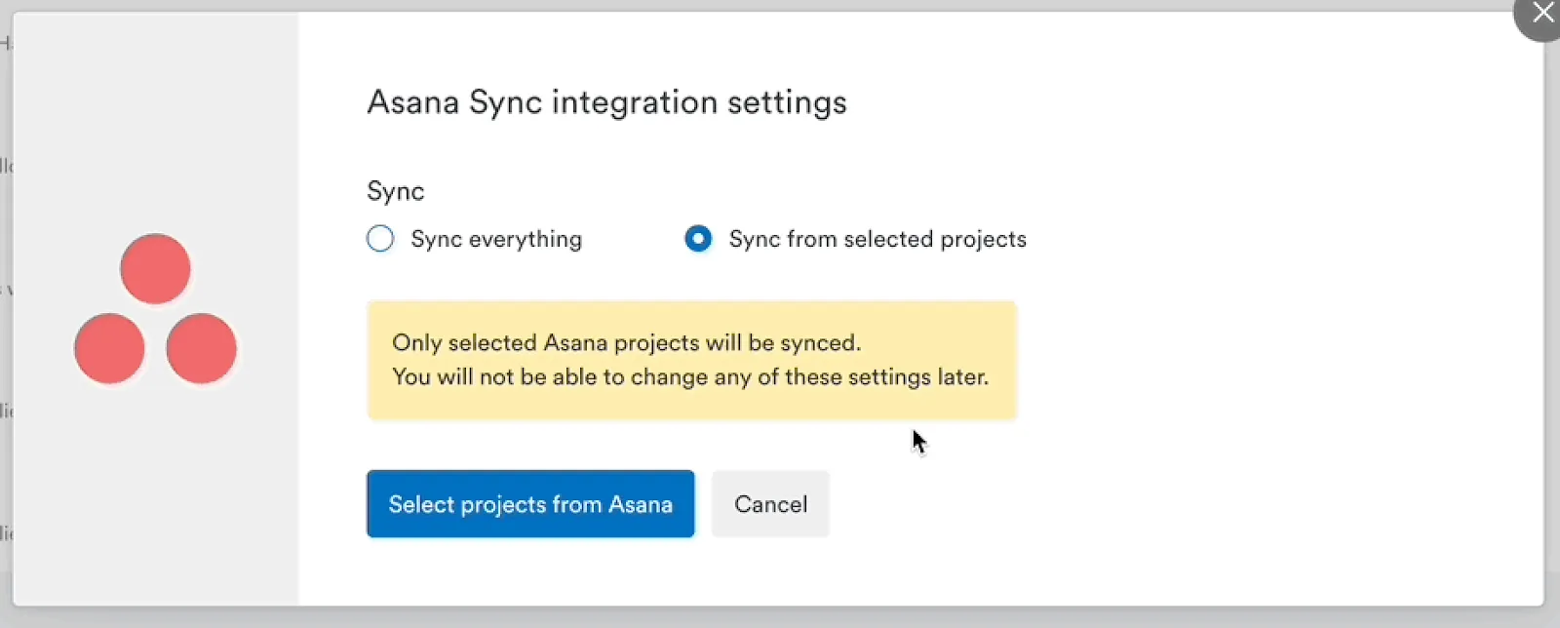Click the "Asana Sync integration settings" heading
1560x628 pixels.
coord(606,102)
